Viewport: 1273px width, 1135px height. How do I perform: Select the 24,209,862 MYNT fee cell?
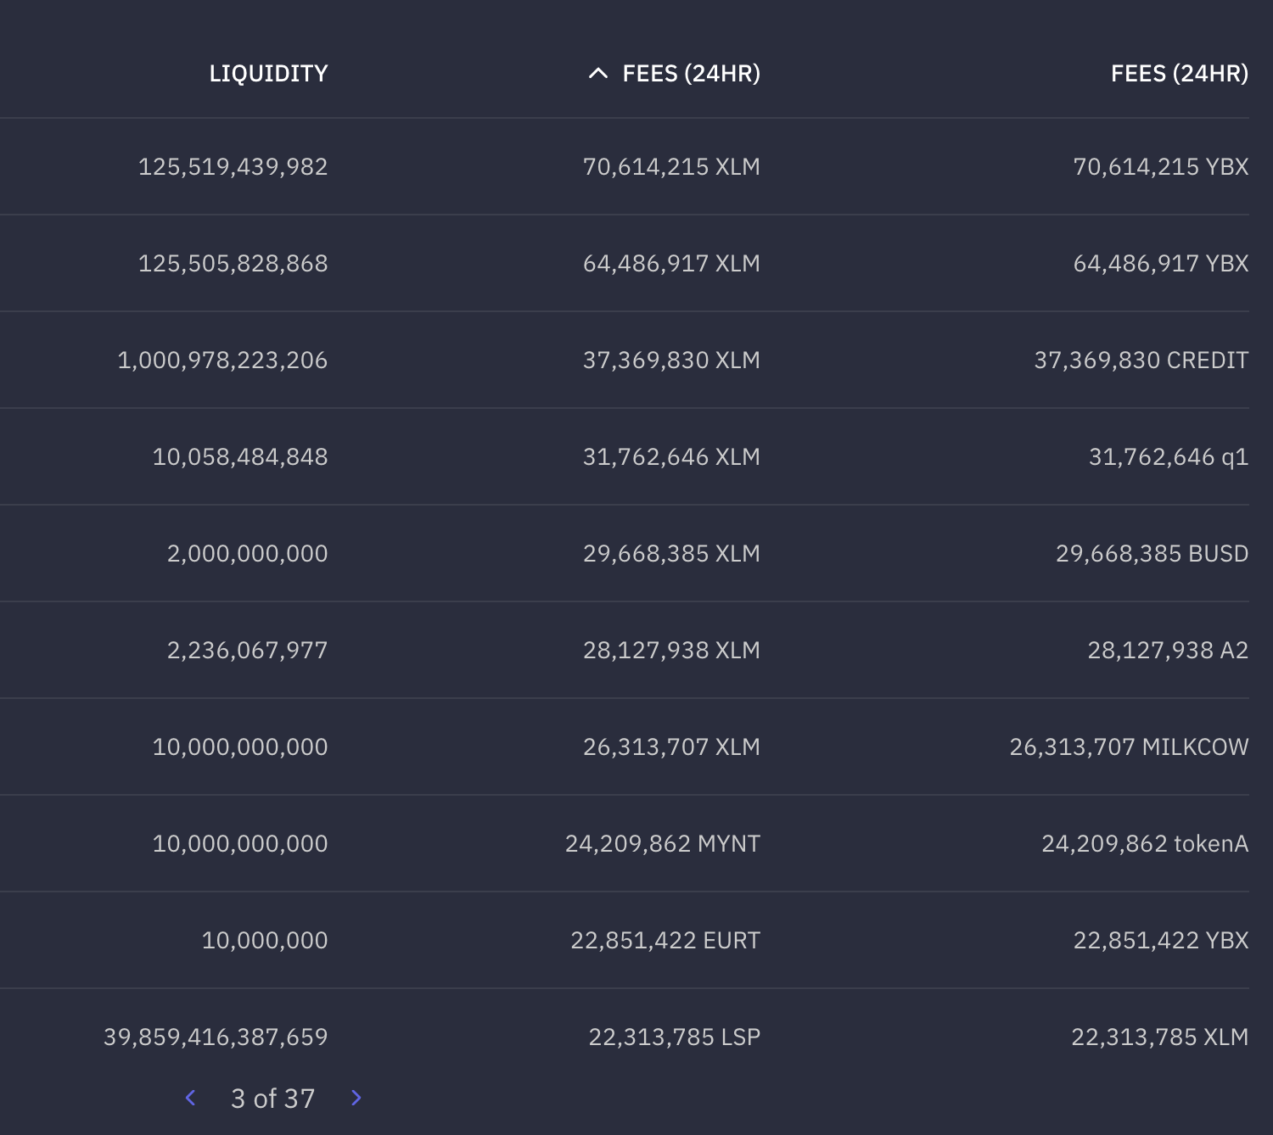click(x=663, y=843)
